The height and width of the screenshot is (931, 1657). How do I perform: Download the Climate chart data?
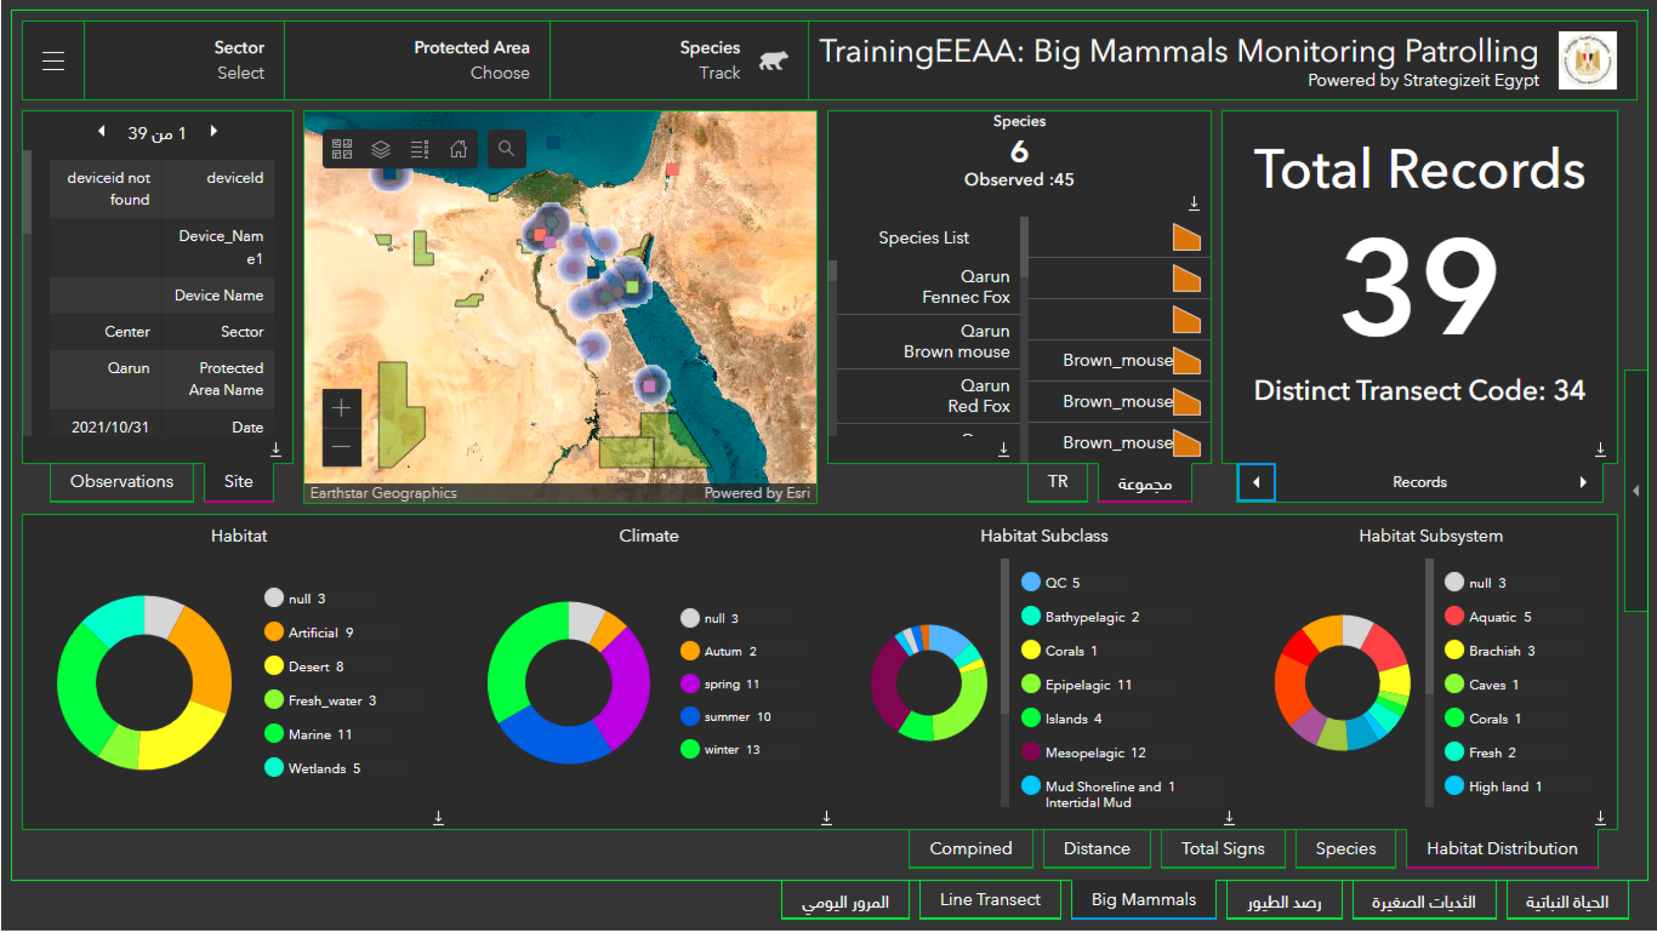click(x=827, y=817)
